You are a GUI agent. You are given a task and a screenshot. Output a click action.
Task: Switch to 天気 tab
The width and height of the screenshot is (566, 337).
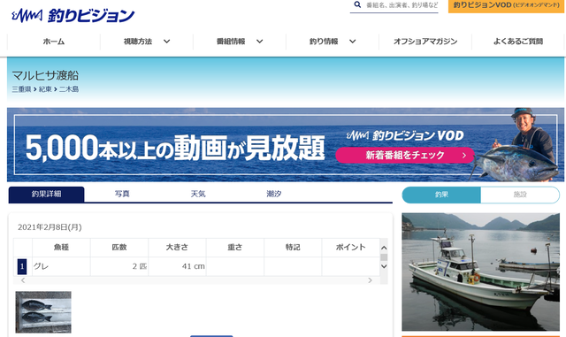[198, 194]
